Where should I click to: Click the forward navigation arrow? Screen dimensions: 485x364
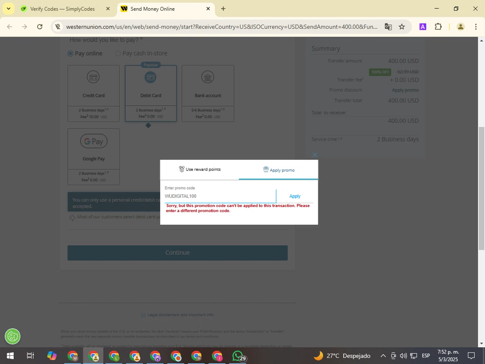point(25,27)
